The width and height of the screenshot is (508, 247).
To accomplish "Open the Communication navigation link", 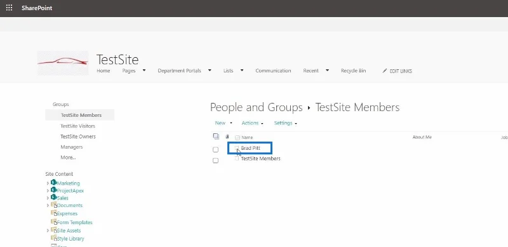I will (273, 70).
